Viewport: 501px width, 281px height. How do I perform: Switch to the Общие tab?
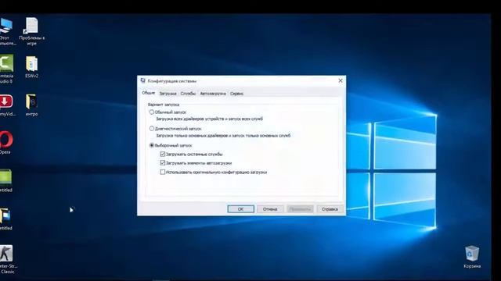click(149, 93)
